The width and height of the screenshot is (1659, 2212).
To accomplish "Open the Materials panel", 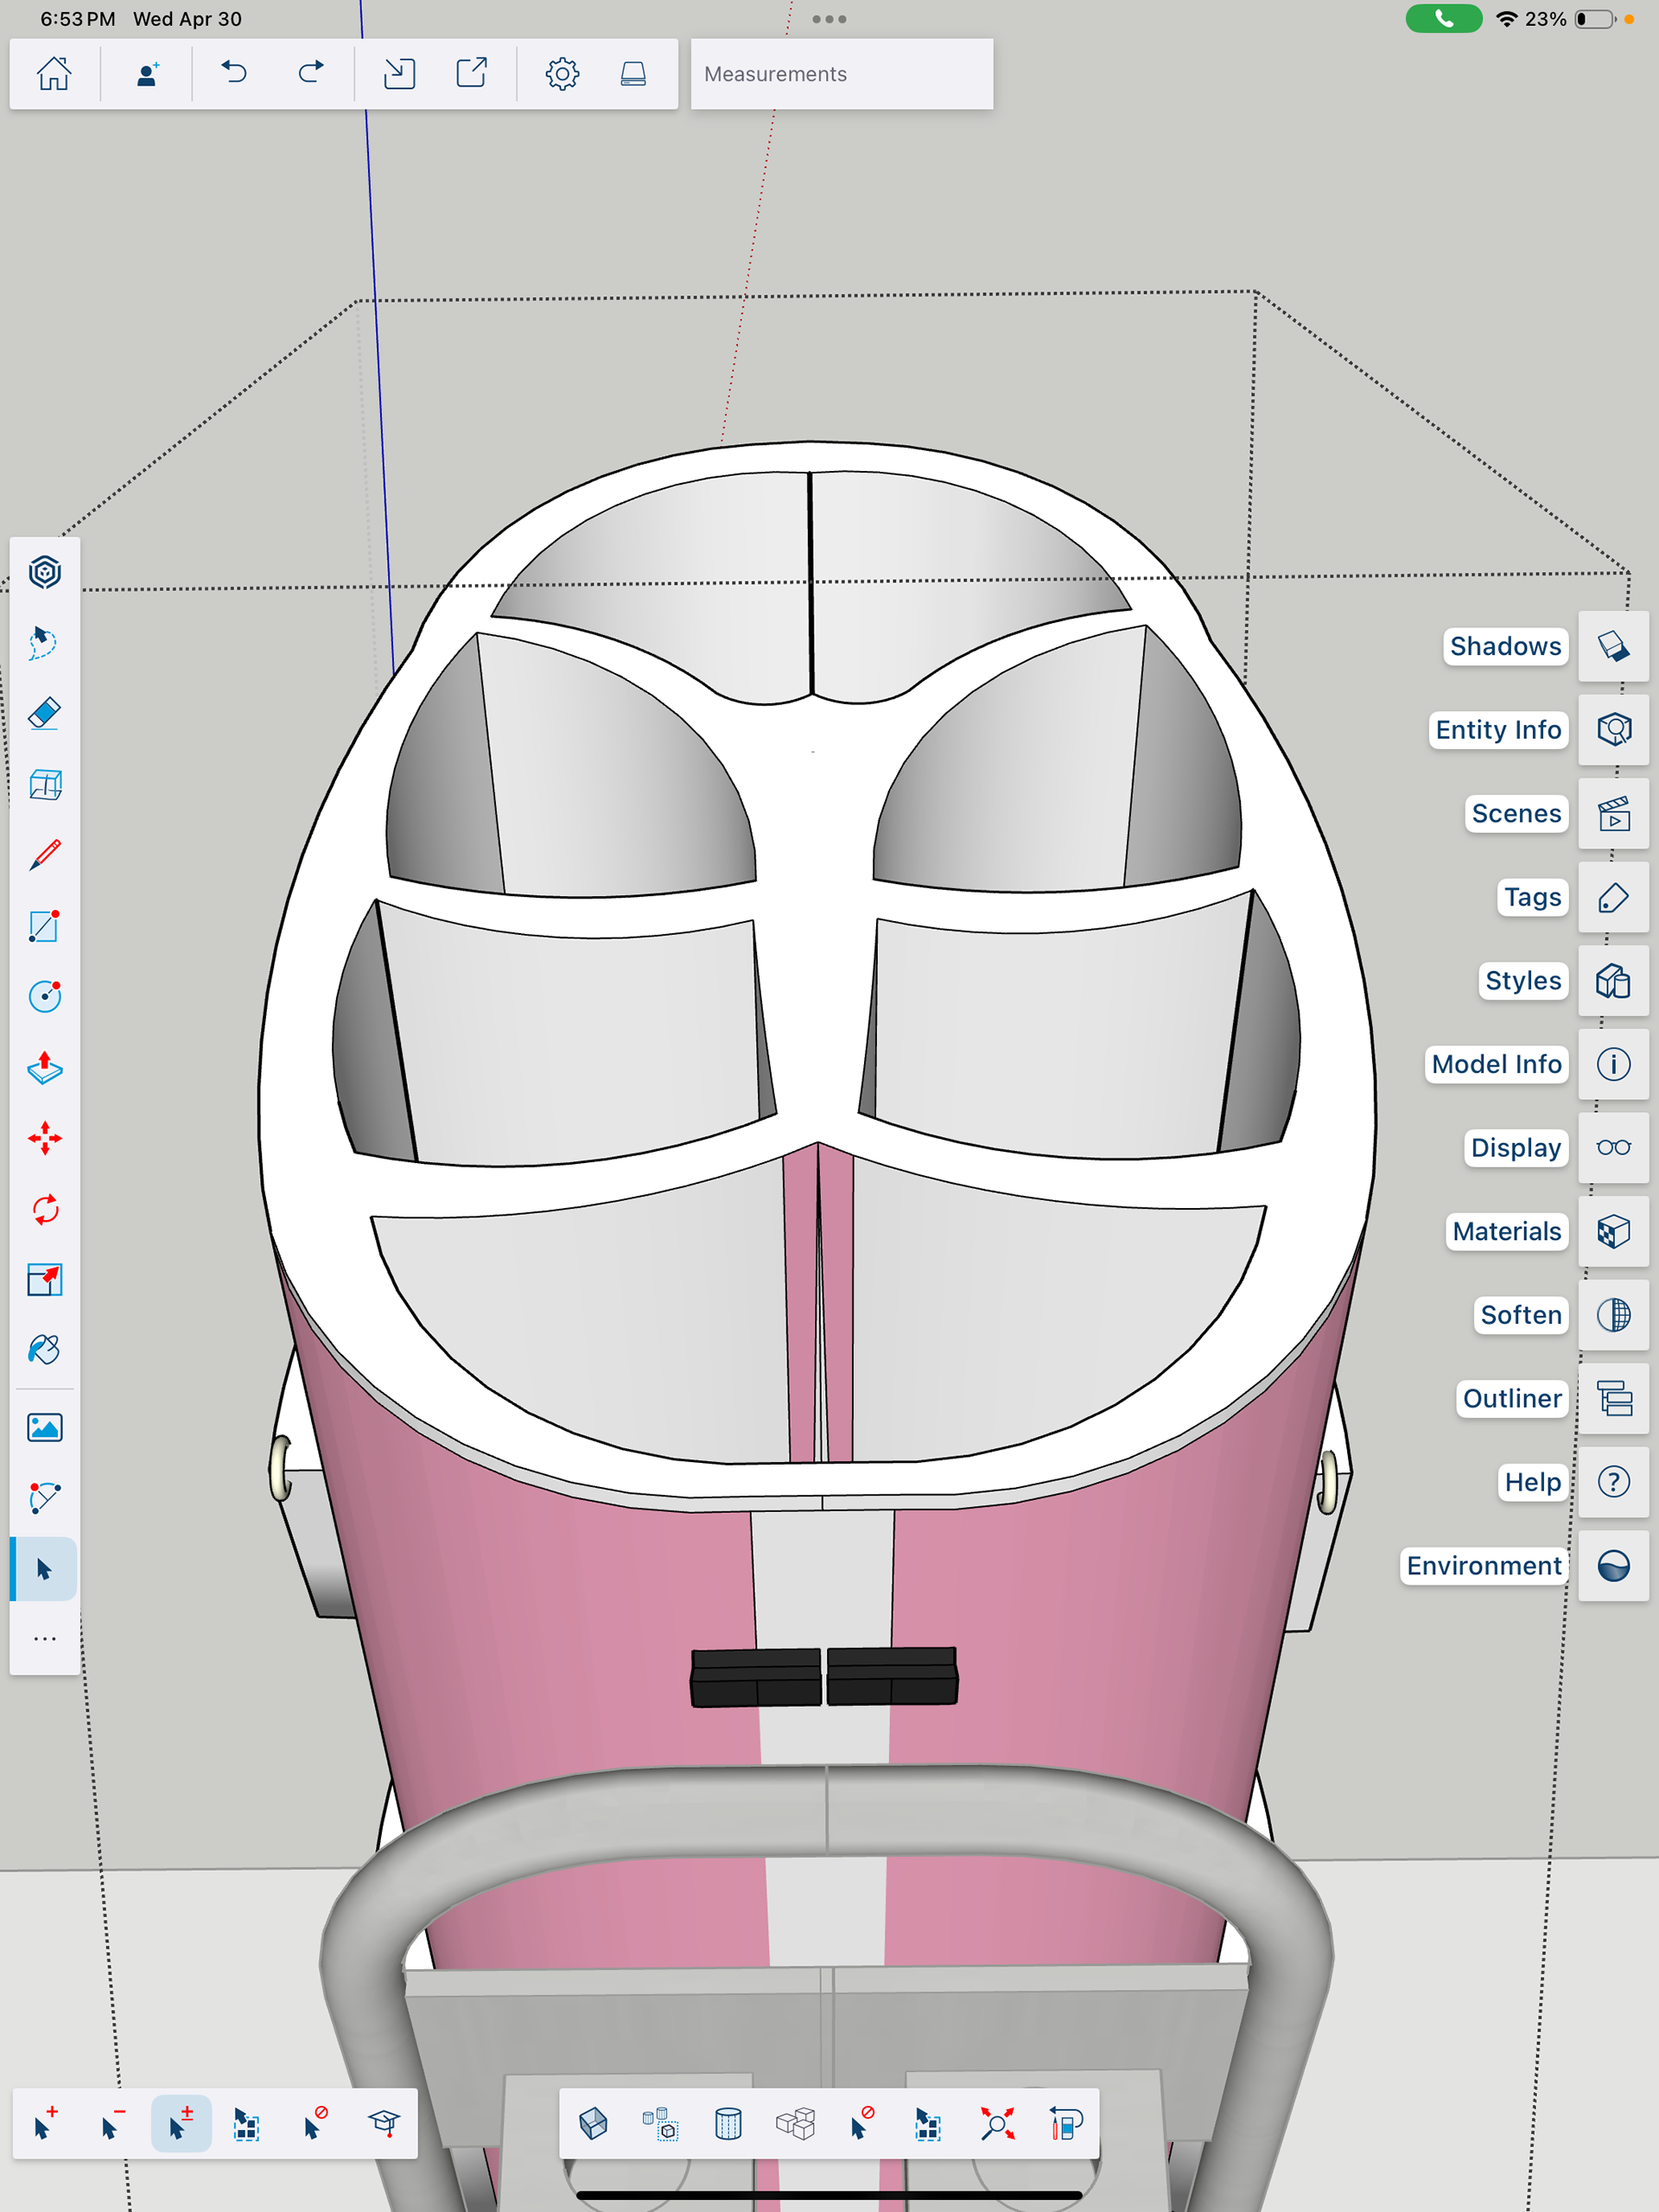I will coord(1613,1231).
